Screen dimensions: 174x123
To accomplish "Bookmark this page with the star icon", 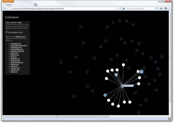I will [114, 8].
